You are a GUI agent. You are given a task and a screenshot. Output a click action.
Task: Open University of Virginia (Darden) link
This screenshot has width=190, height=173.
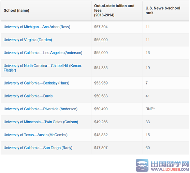(28, 40)
